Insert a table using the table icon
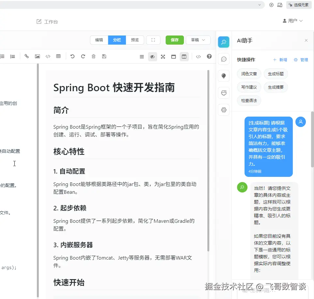The height and width of the screenshot is (299, 314). coord(58,56)
